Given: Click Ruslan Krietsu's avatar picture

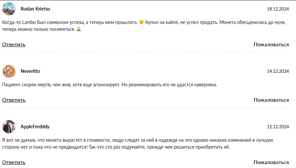Looking at the screenshot, I should pos(9,9).
